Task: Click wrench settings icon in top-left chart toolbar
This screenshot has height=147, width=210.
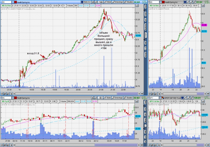Action: tap(96, 2)
